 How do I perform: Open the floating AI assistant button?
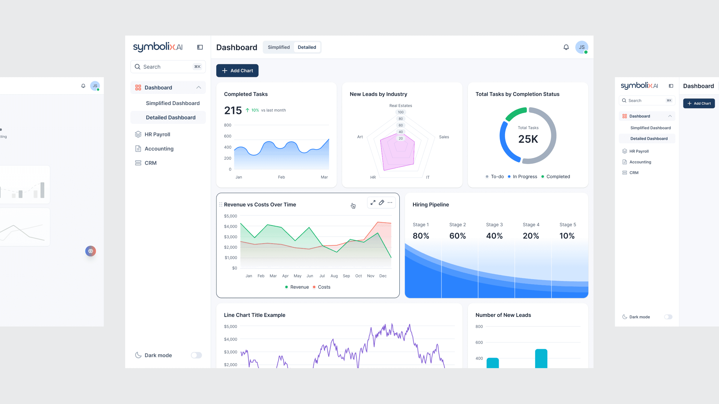point(90,251)
